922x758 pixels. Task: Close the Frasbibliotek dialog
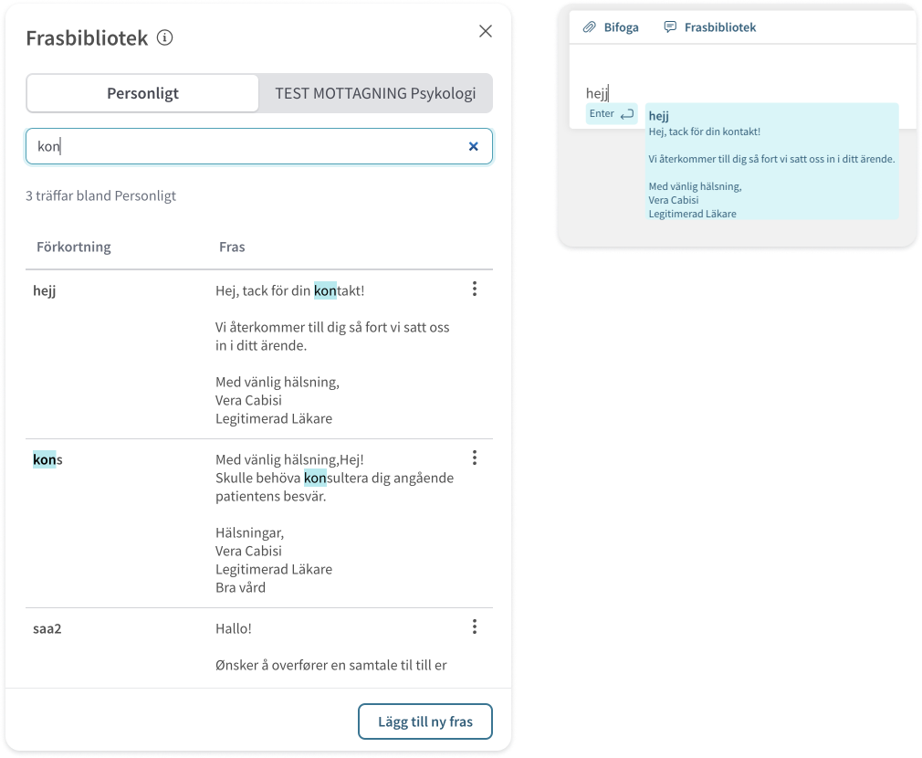click(486, 31)
